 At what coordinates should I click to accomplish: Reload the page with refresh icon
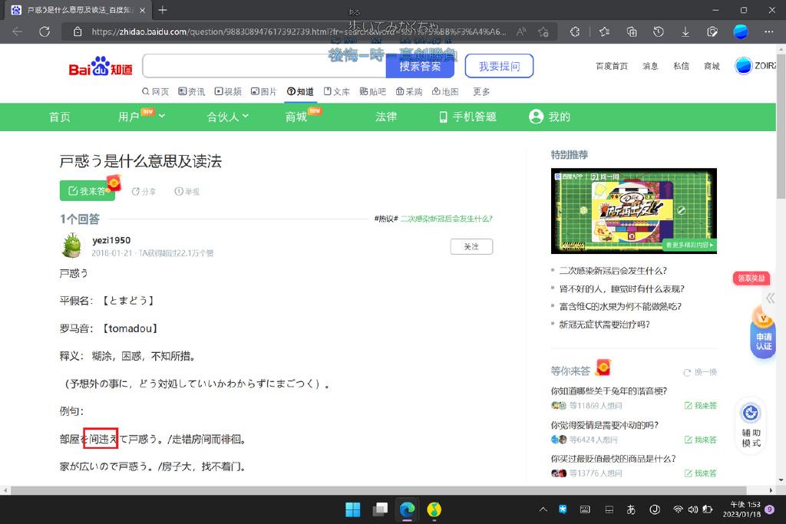pos(45,31)
